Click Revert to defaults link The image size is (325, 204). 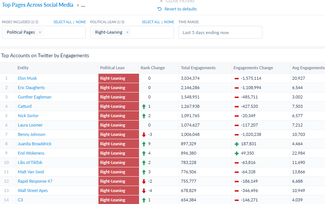pyautogui.click(x=180, y=9)
